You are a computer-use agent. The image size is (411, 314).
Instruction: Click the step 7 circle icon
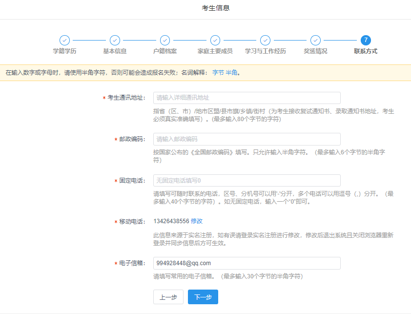pyautogui.click(x=366, y=41)
